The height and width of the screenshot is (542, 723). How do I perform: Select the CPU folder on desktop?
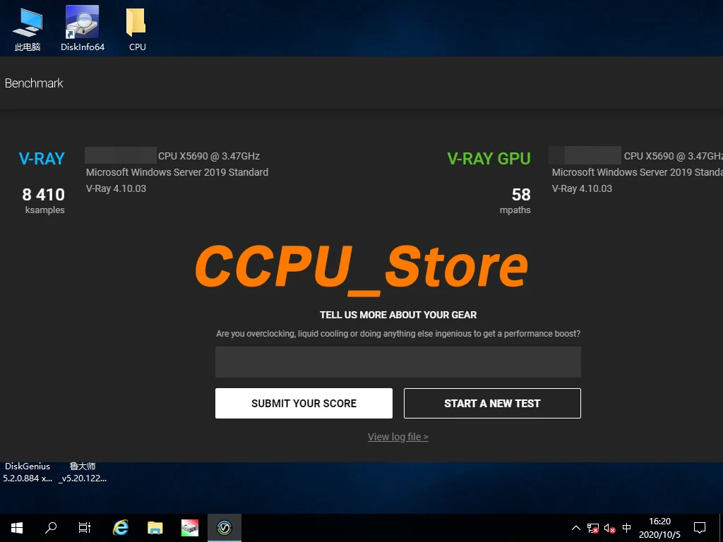[137, 28]
